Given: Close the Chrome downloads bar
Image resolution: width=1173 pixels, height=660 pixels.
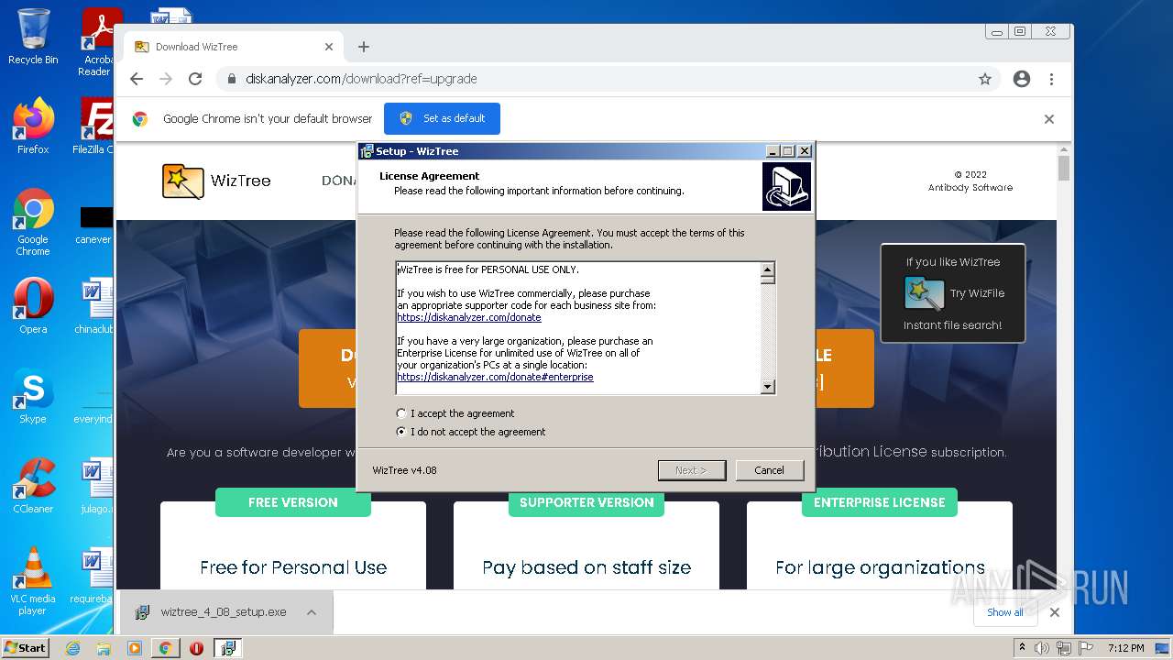Looking at the screenshot, I should [x=1055, y=612].
